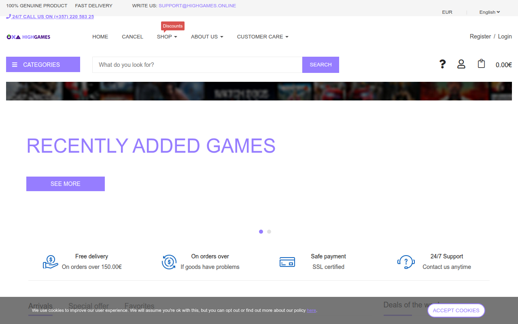Click the HighGames logo
This screenshot has width=518, height=324.
click(28, 37)
